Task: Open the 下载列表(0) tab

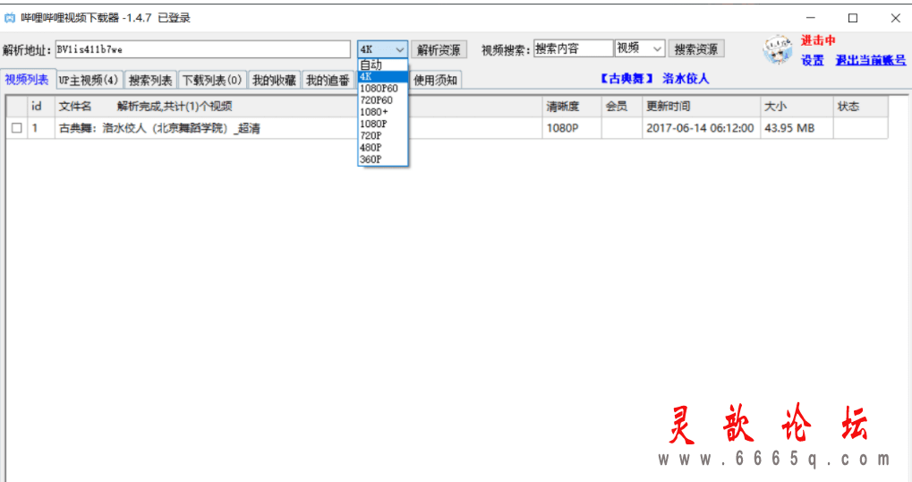Action: pyautogui.click(x=212, y=81)
